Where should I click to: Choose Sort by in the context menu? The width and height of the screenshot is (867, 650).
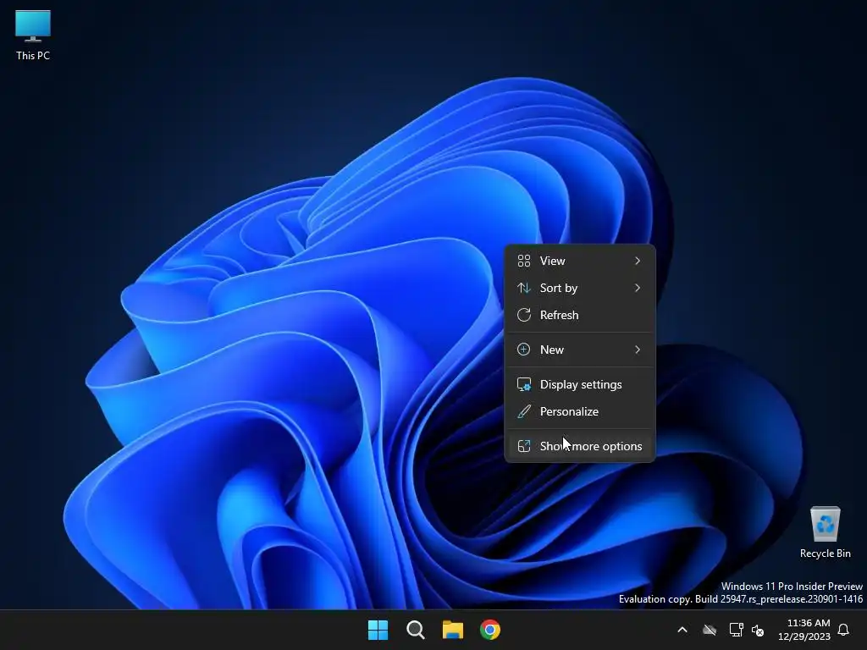tap(580, 288)
